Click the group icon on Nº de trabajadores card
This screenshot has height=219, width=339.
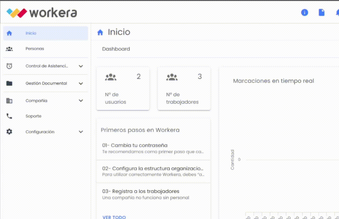click(172, 77)
